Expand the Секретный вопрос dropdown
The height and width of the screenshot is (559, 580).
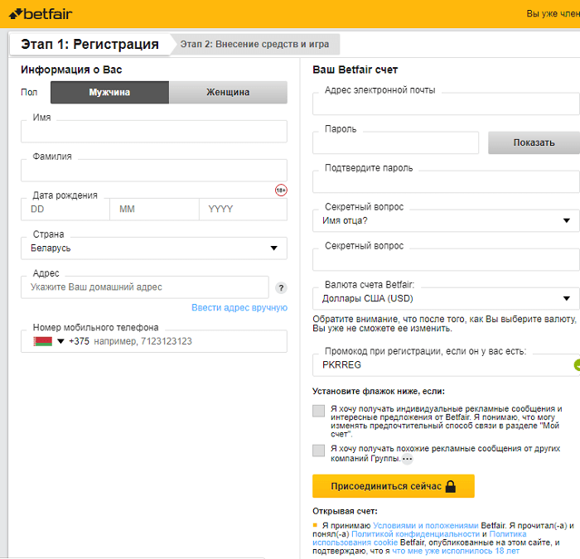pyautogui.click(x=446, y=220)
